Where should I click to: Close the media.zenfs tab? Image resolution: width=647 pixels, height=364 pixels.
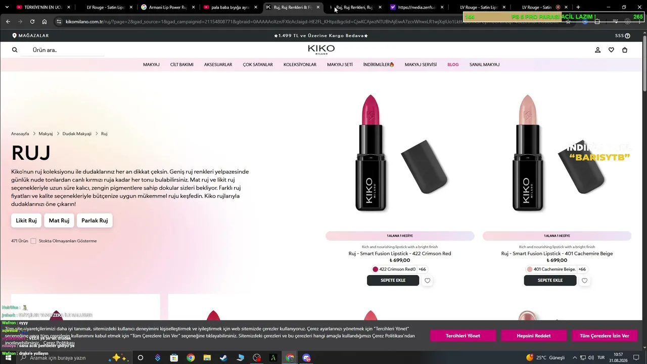point(442,7)
